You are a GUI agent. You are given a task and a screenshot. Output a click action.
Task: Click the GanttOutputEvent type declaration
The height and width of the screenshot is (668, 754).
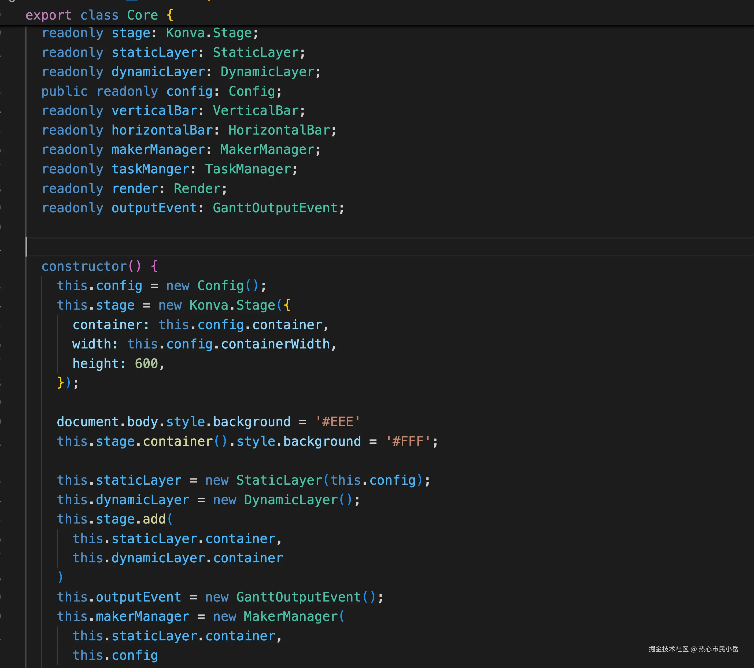click(x=275, y=208)
